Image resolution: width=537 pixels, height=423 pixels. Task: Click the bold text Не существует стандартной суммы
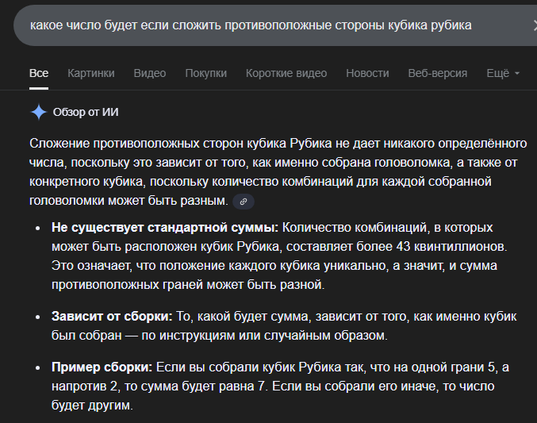165,228
